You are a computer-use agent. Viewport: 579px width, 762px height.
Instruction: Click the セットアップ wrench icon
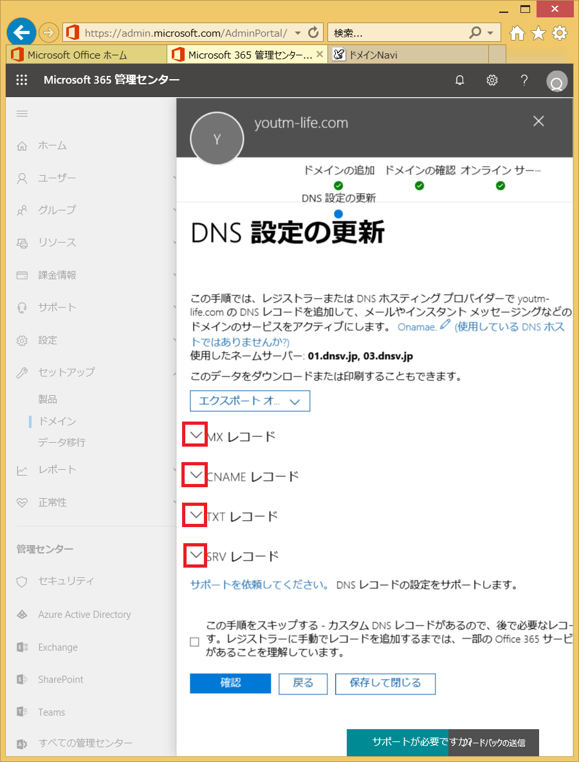pos(22,373)
